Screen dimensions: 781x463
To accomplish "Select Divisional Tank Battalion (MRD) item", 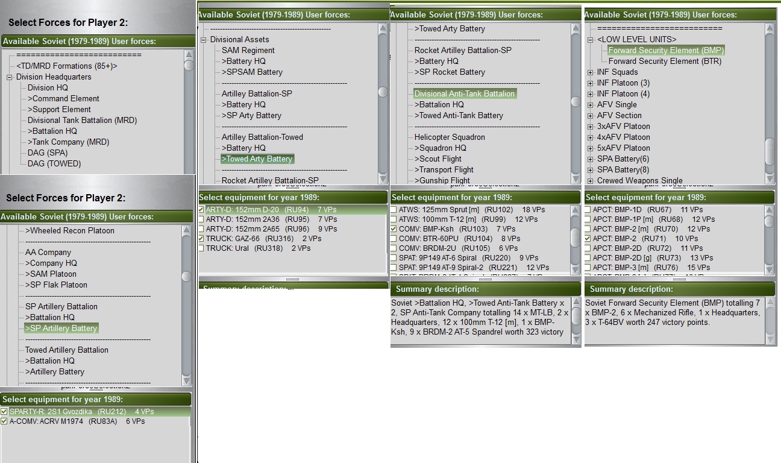I will coord(82,121).
